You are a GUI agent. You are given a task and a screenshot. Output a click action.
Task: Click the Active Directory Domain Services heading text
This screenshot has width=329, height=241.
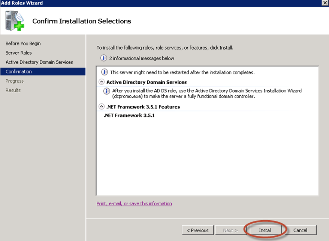point(147,82)
